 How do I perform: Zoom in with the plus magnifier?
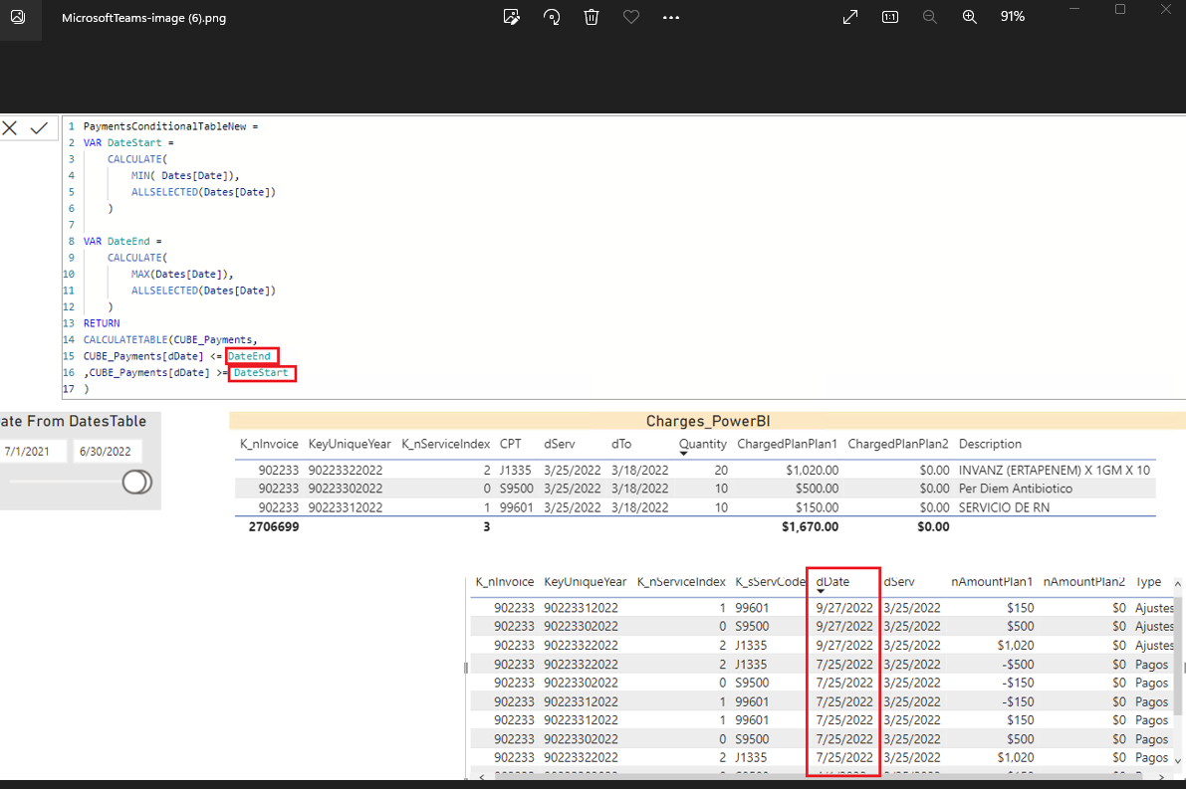pyautogui.click(x=970, y=17)
